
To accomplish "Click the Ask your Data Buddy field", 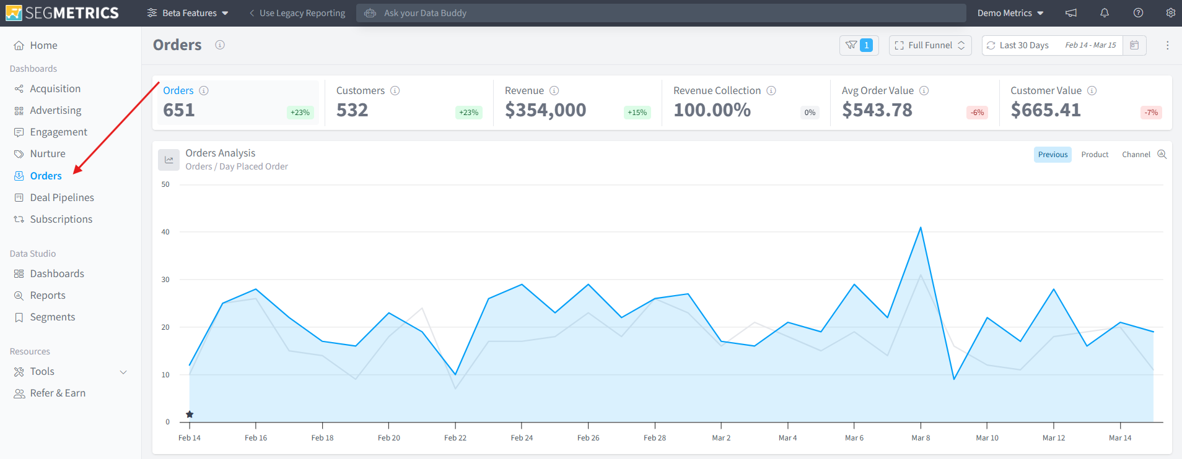I will pos(661,13).
